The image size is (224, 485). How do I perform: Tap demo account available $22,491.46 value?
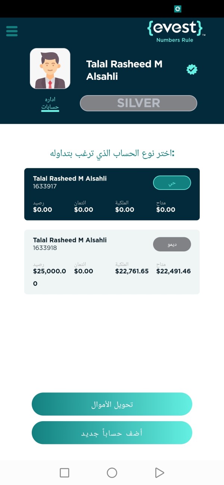coord(174,271)
